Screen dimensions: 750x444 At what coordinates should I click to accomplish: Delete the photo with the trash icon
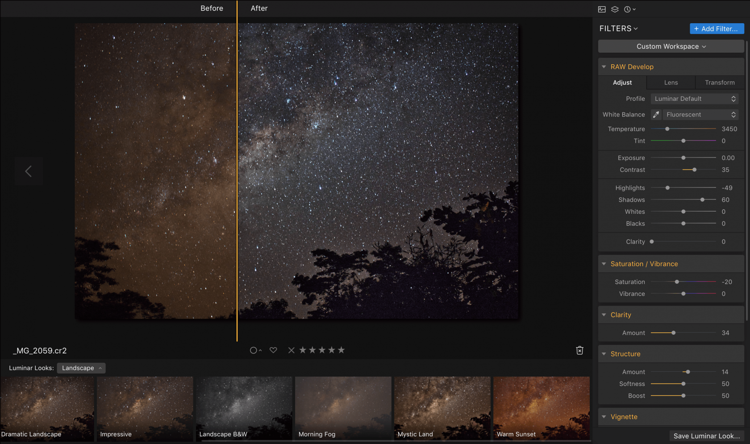pyautogui.click(x=579, y=350)
